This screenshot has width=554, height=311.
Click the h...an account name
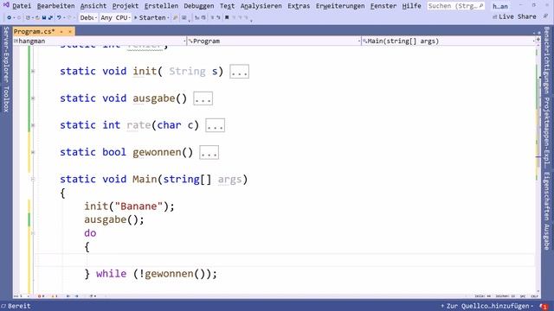point(500,6)
